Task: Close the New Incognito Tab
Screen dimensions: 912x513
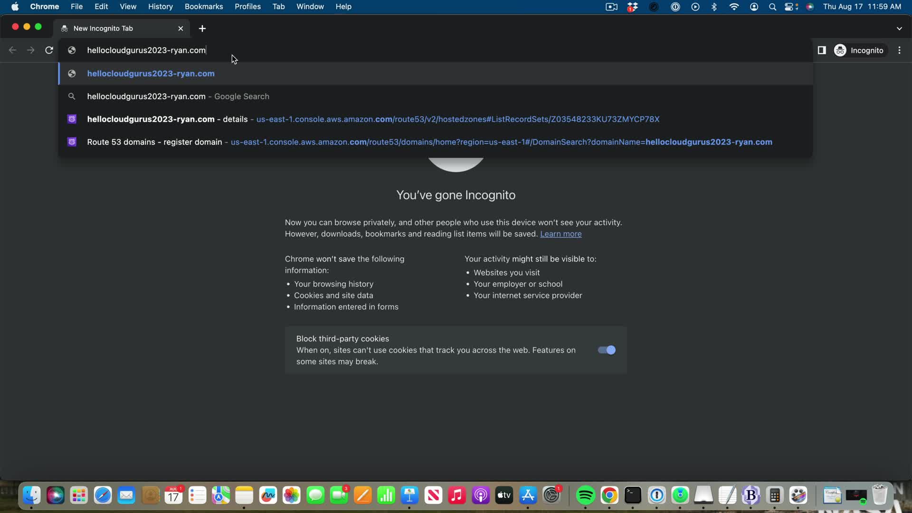Action: point(180,28)
